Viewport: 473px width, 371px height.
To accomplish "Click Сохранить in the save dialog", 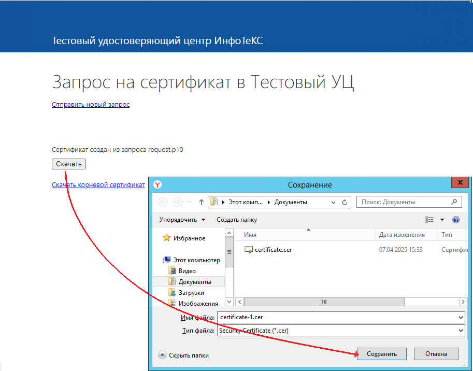I will click(x=382, y=354).
